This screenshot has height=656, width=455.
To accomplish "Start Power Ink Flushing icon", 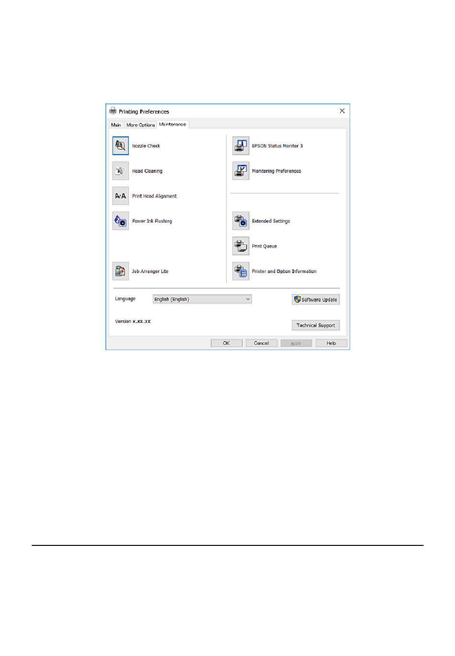I will click(121, 221).
